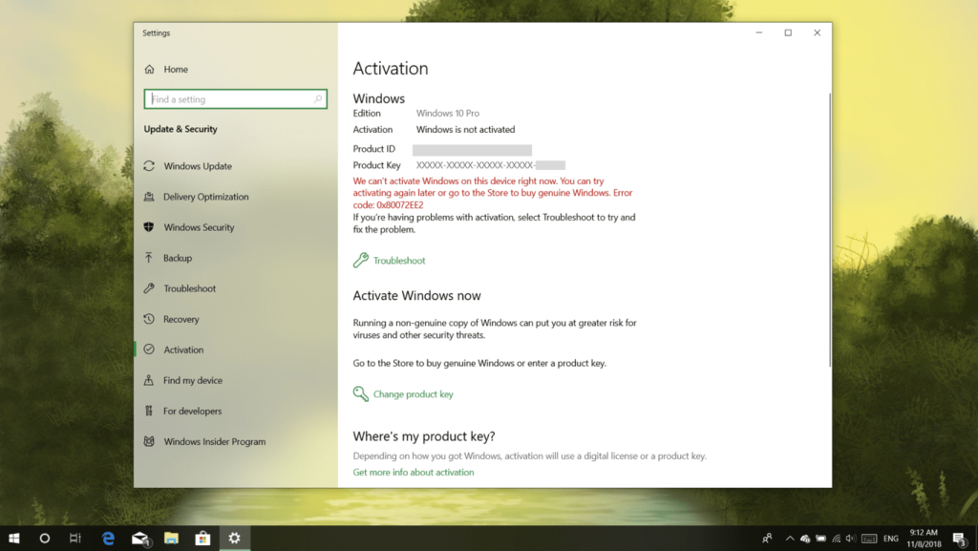Click the battery tray icon
The height and width of the screenshot is (551, 978).
pyautogui.click(x=820, y=539)
